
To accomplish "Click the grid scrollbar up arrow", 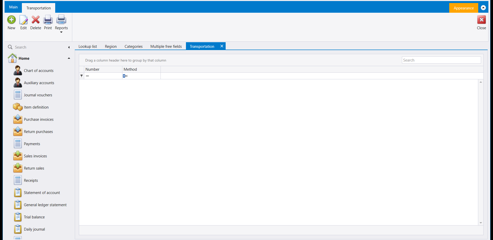I will (481, 82).
